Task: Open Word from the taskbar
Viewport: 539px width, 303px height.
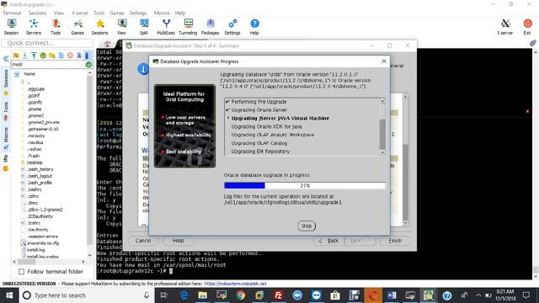Action: click(392, 295)
